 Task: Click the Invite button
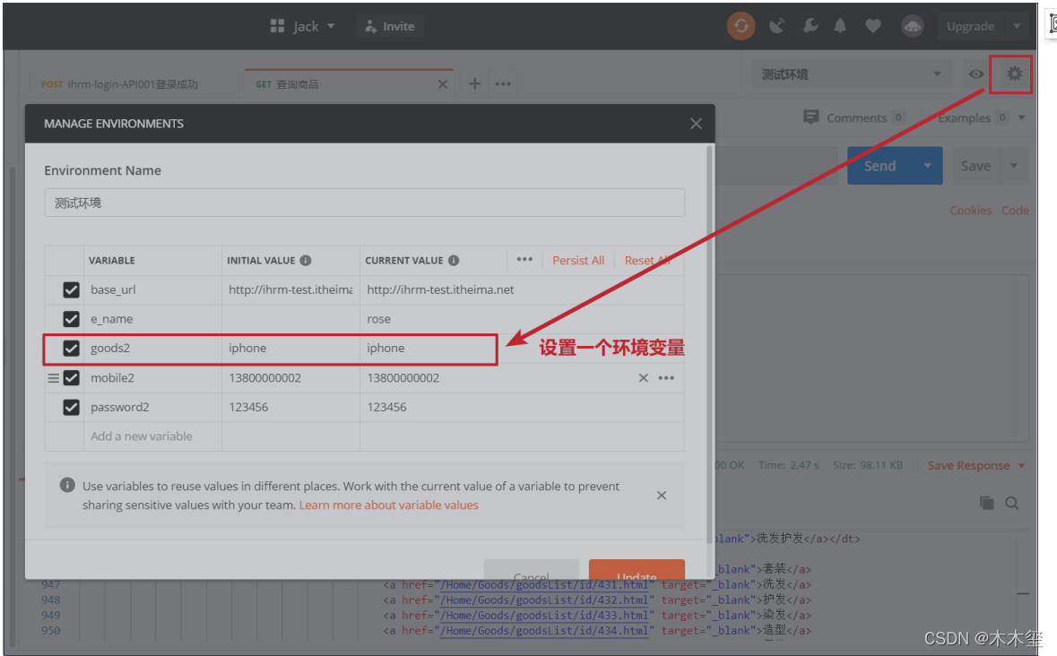pos(390,26)
